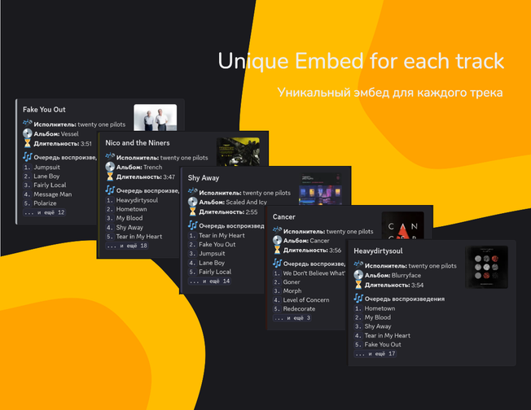Click the '... и ещё 18' label
This screenshot has height=410, width=531.
pyautogui.click(x=127, y=246)
